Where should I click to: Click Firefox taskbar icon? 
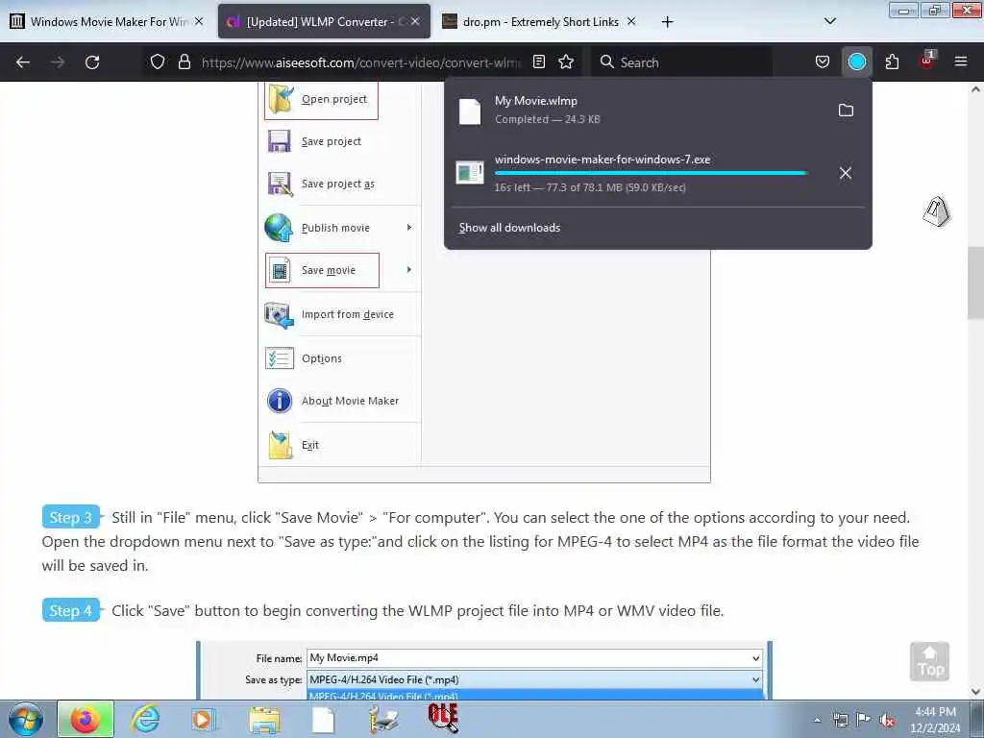[x=86, y=719]
